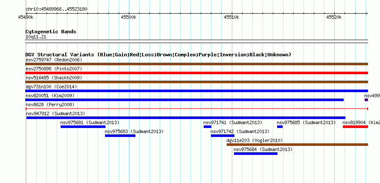Click the nsv975685 (Sudmant2013) label text

pos(306,122)
